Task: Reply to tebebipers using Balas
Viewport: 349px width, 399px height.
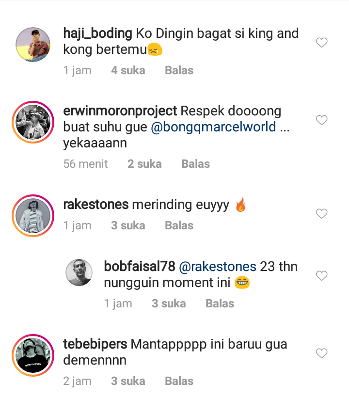Action: click(x=179, y=381)
